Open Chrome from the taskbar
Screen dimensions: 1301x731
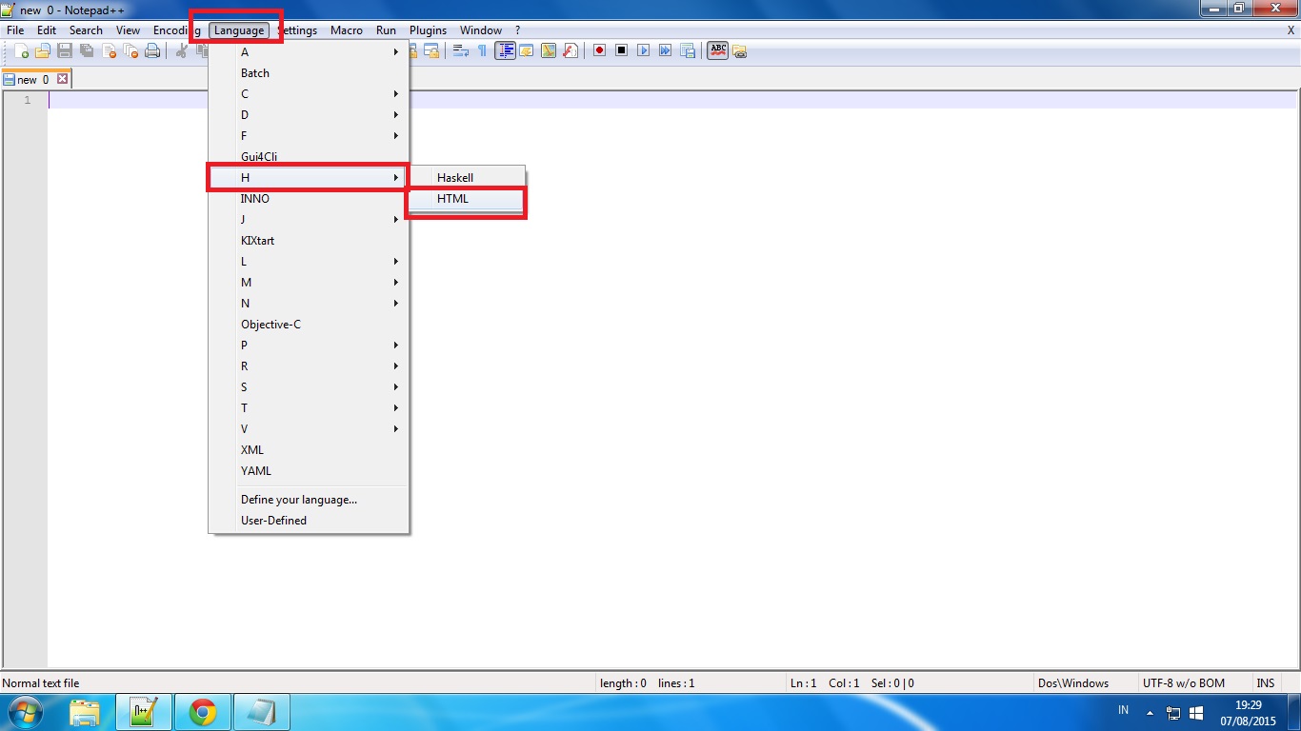(202, 712)
